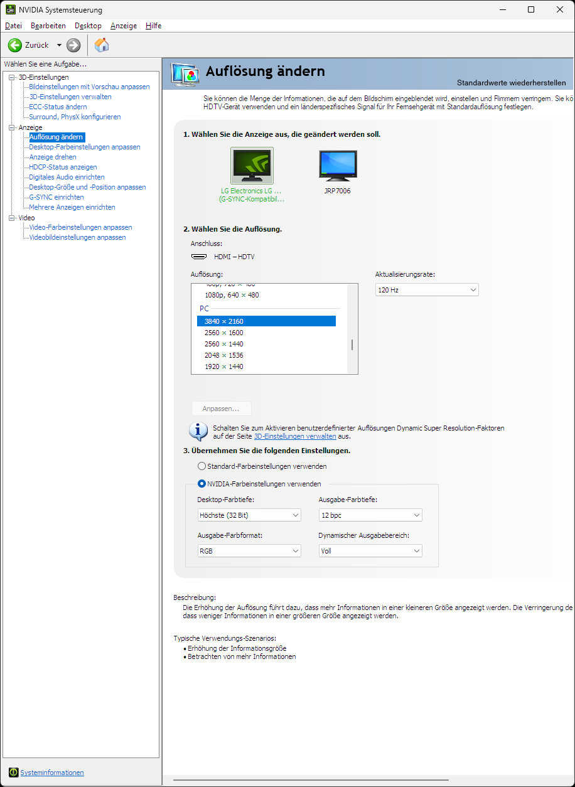
Task: Select NVIDIA-Farbeinstellungen verwenden radio button
Action: pyautogui.click(x=202, y=484)
